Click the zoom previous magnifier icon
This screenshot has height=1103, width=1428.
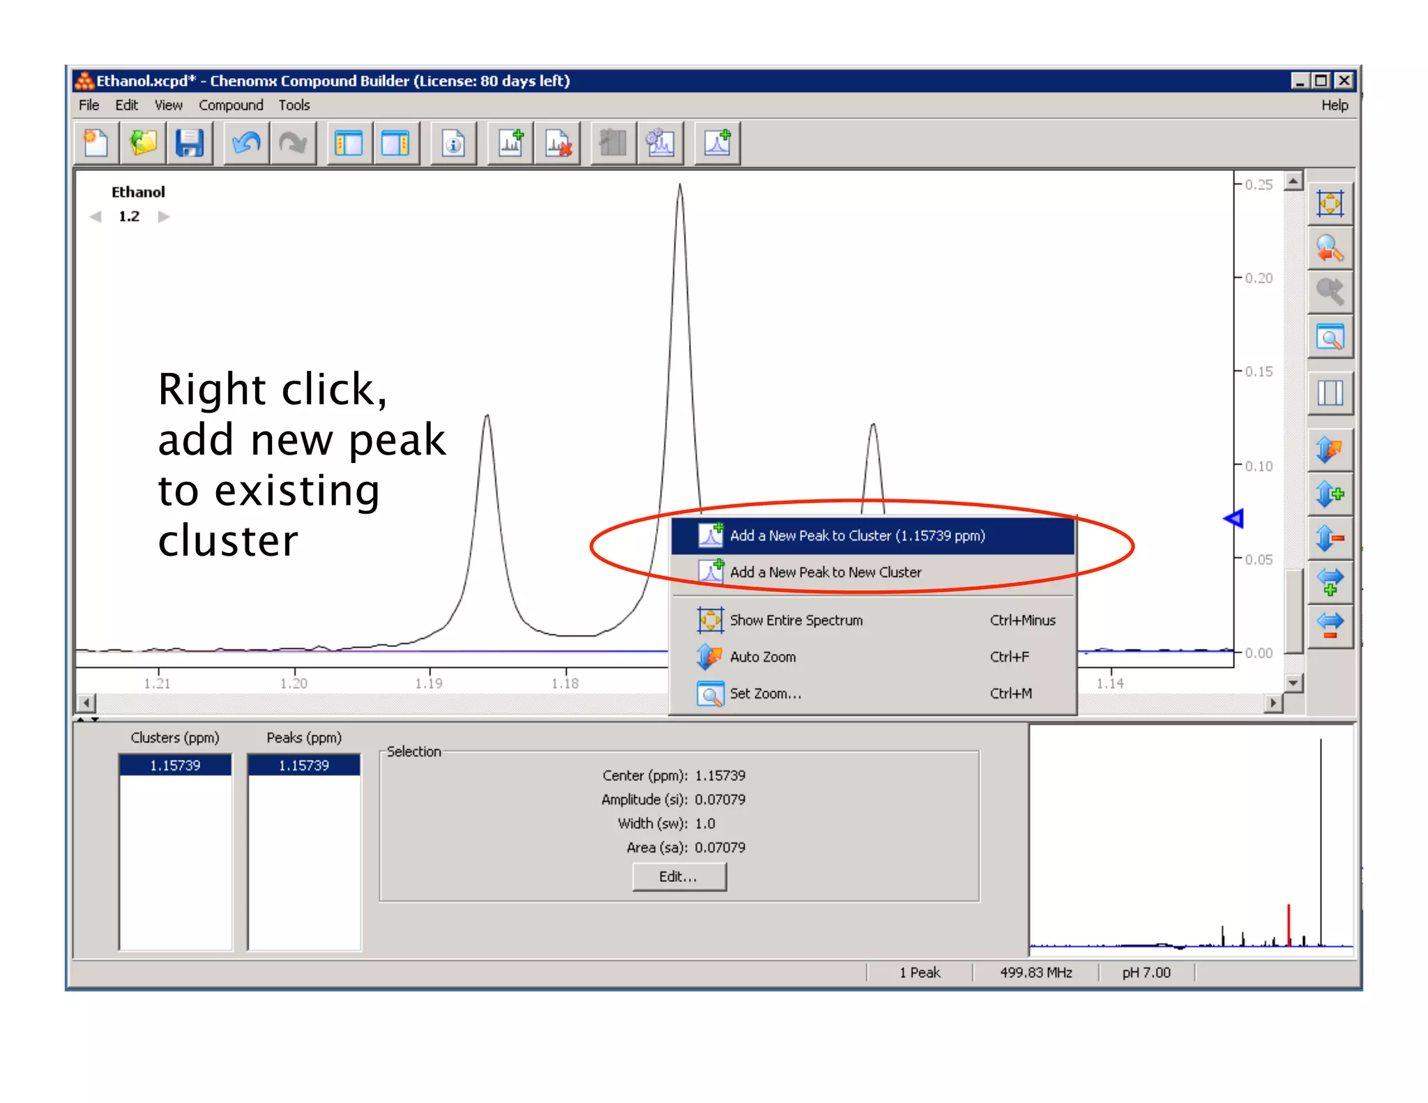pos(1330,248)
